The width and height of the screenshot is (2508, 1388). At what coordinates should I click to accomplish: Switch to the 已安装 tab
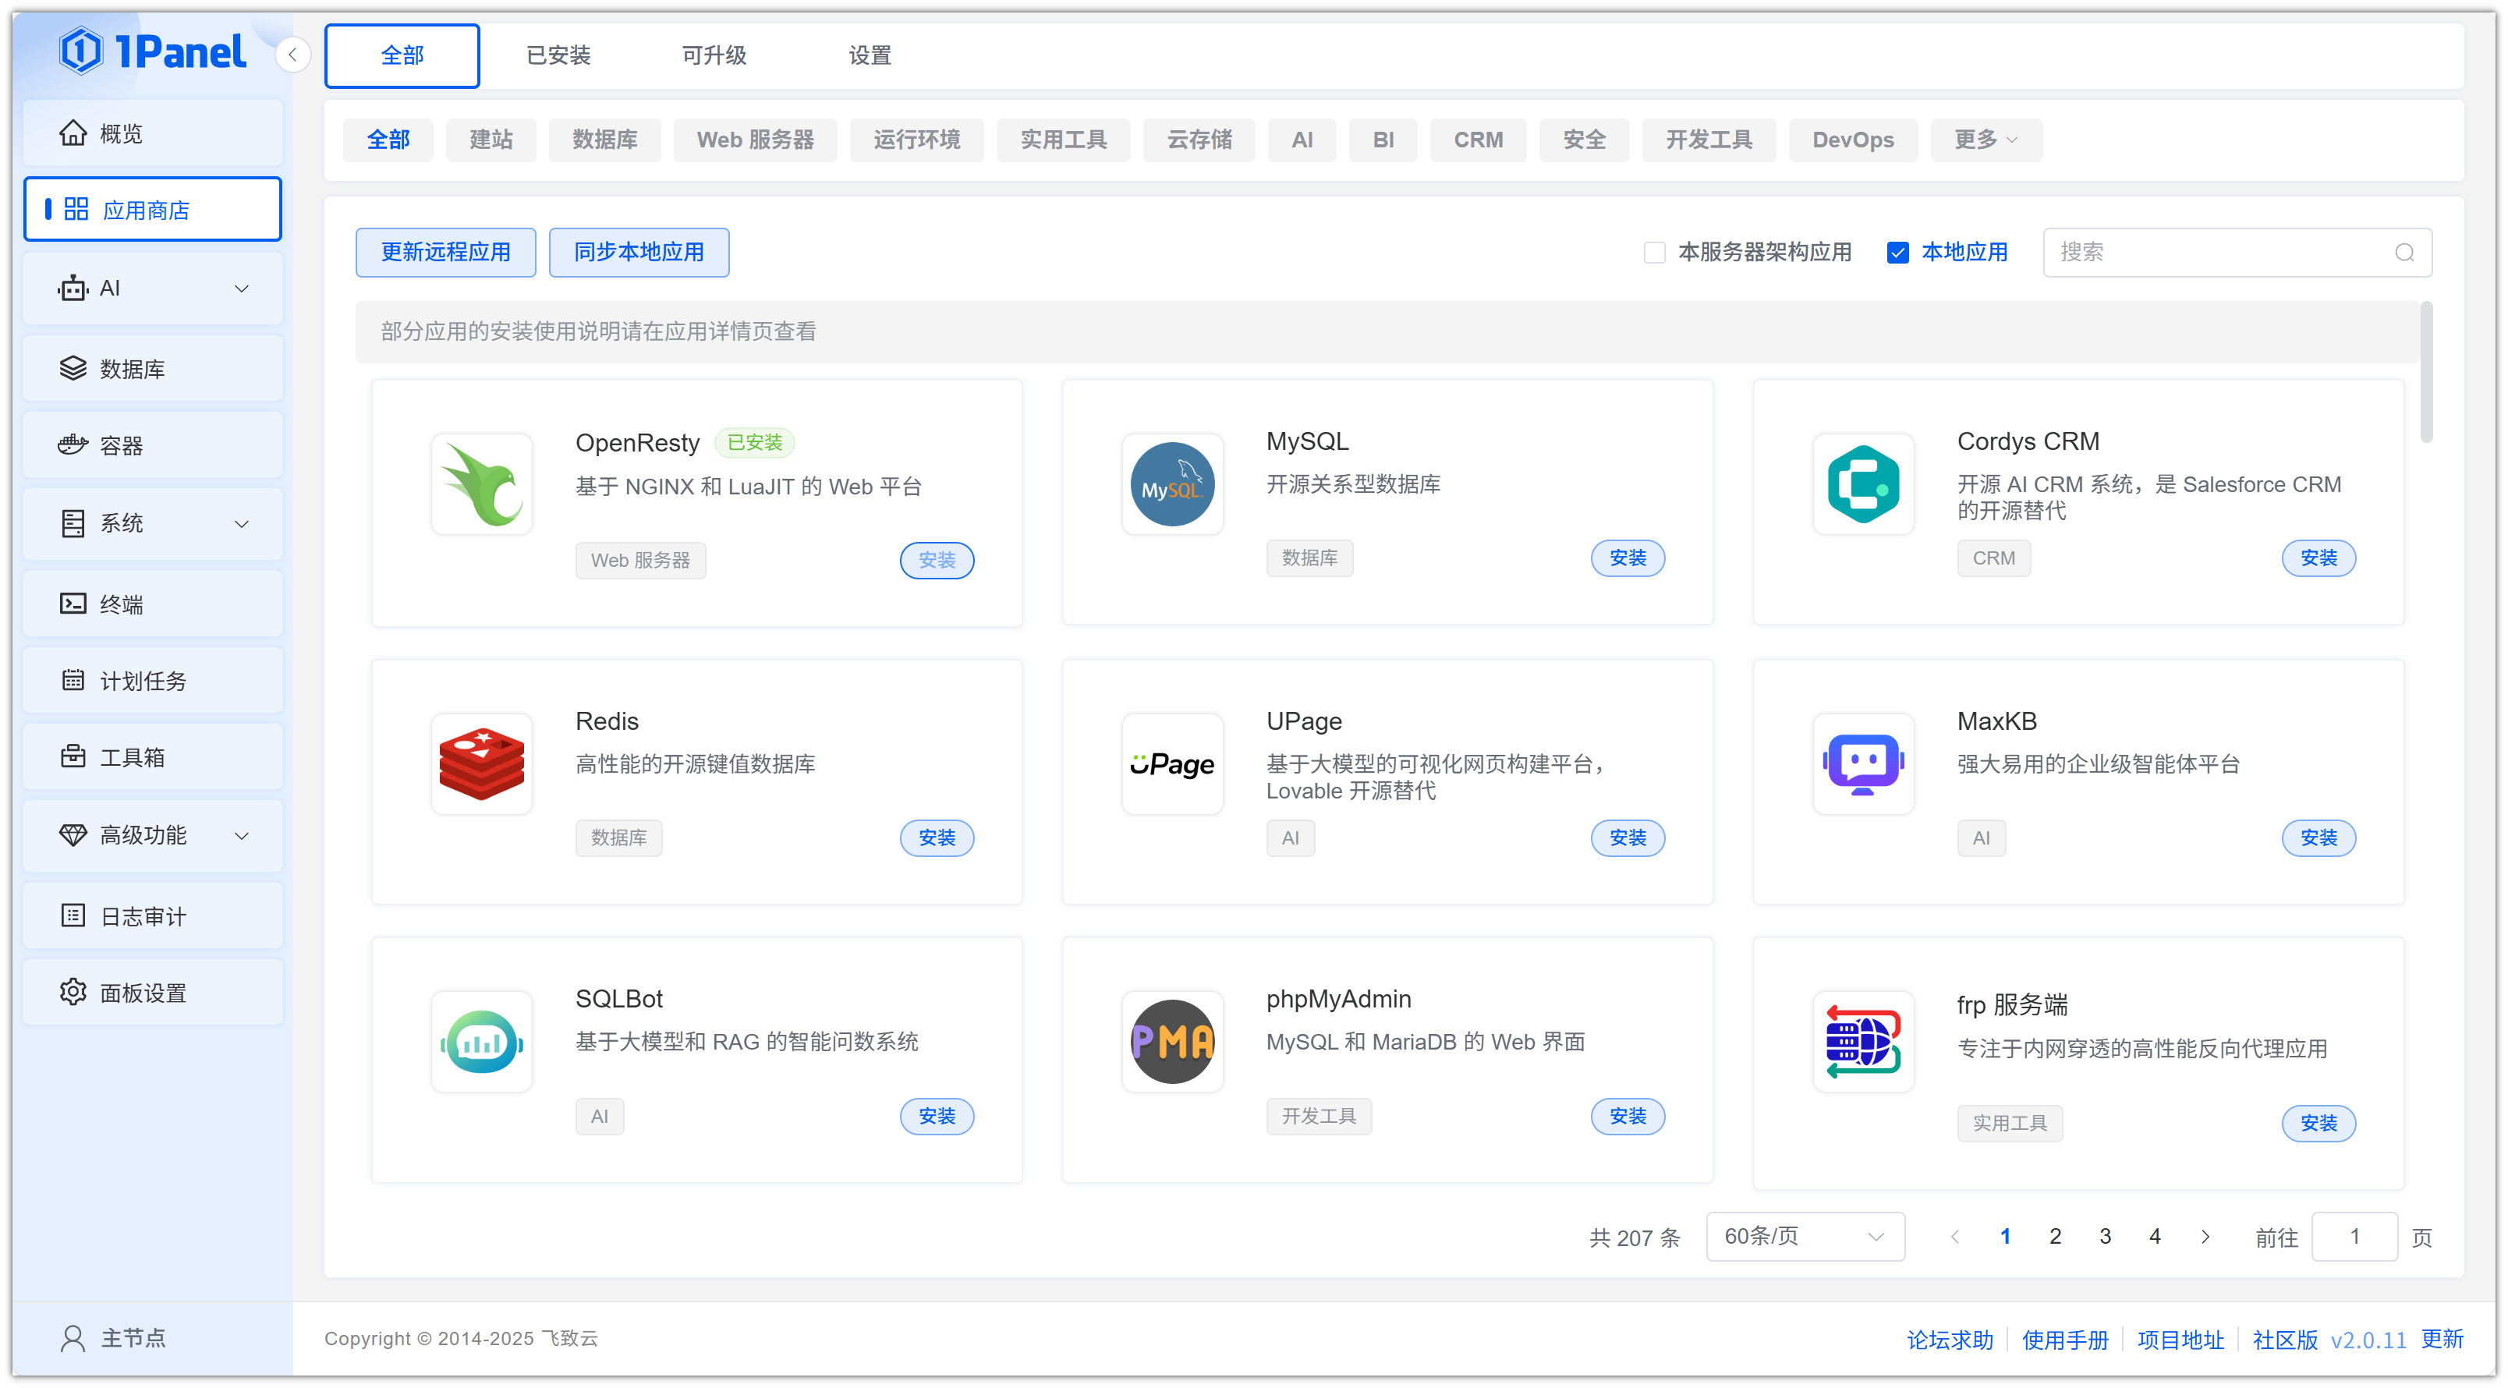click(x=558, y=55)
